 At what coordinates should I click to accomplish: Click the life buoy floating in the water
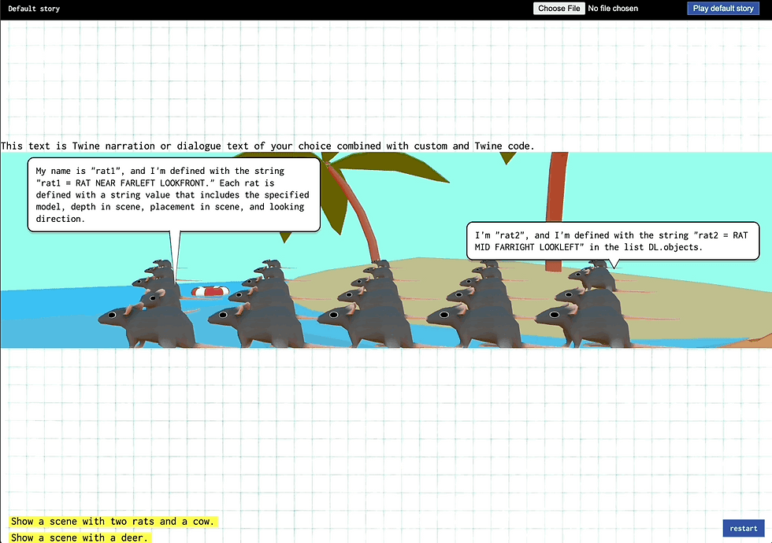[209, 290]
